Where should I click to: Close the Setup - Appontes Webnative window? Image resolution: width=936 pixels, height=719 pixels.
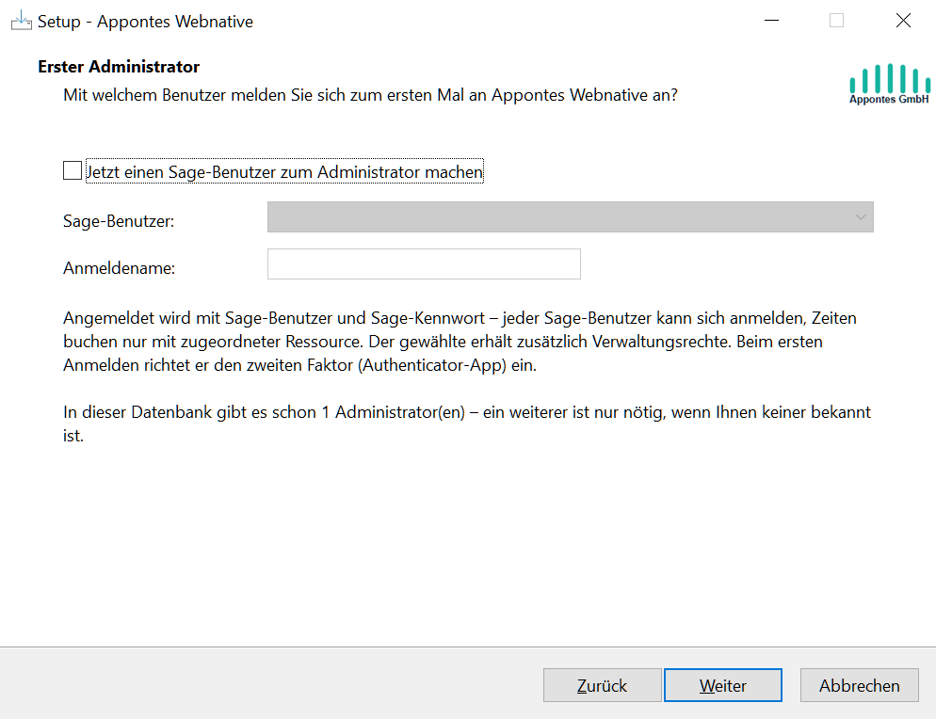coord(903,21)
